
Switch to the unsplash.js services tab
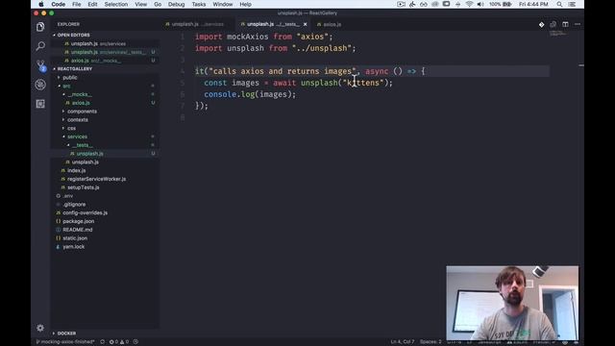tap(194, 24)
